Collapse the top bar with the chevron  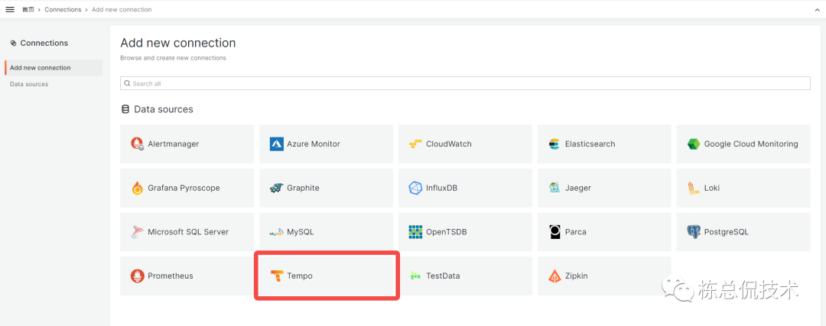pos(815,9)
